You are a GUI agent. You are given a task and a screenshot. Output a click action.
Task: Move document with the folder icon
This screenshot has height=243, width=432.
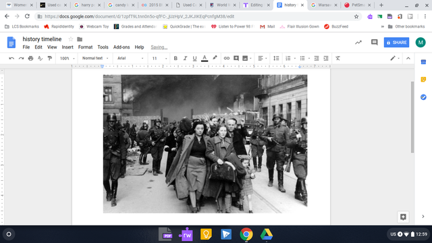[x=80, y=39]
